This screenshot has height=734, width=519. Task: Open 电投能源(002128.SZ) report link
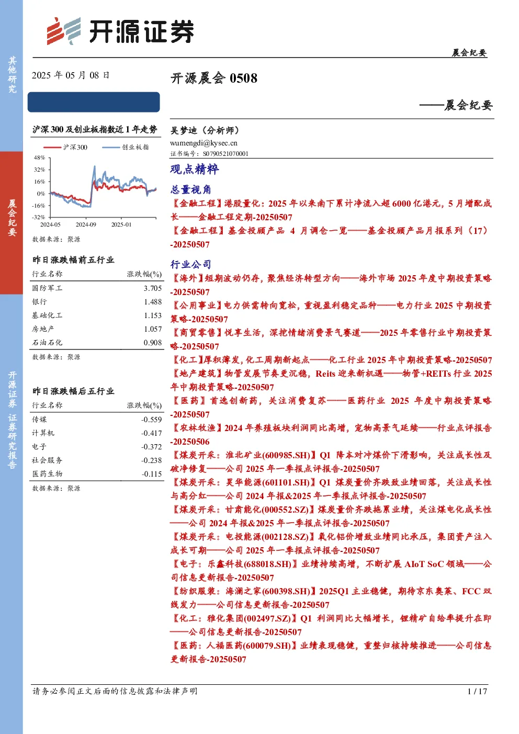pyautogui.click(x=331, y=544)
